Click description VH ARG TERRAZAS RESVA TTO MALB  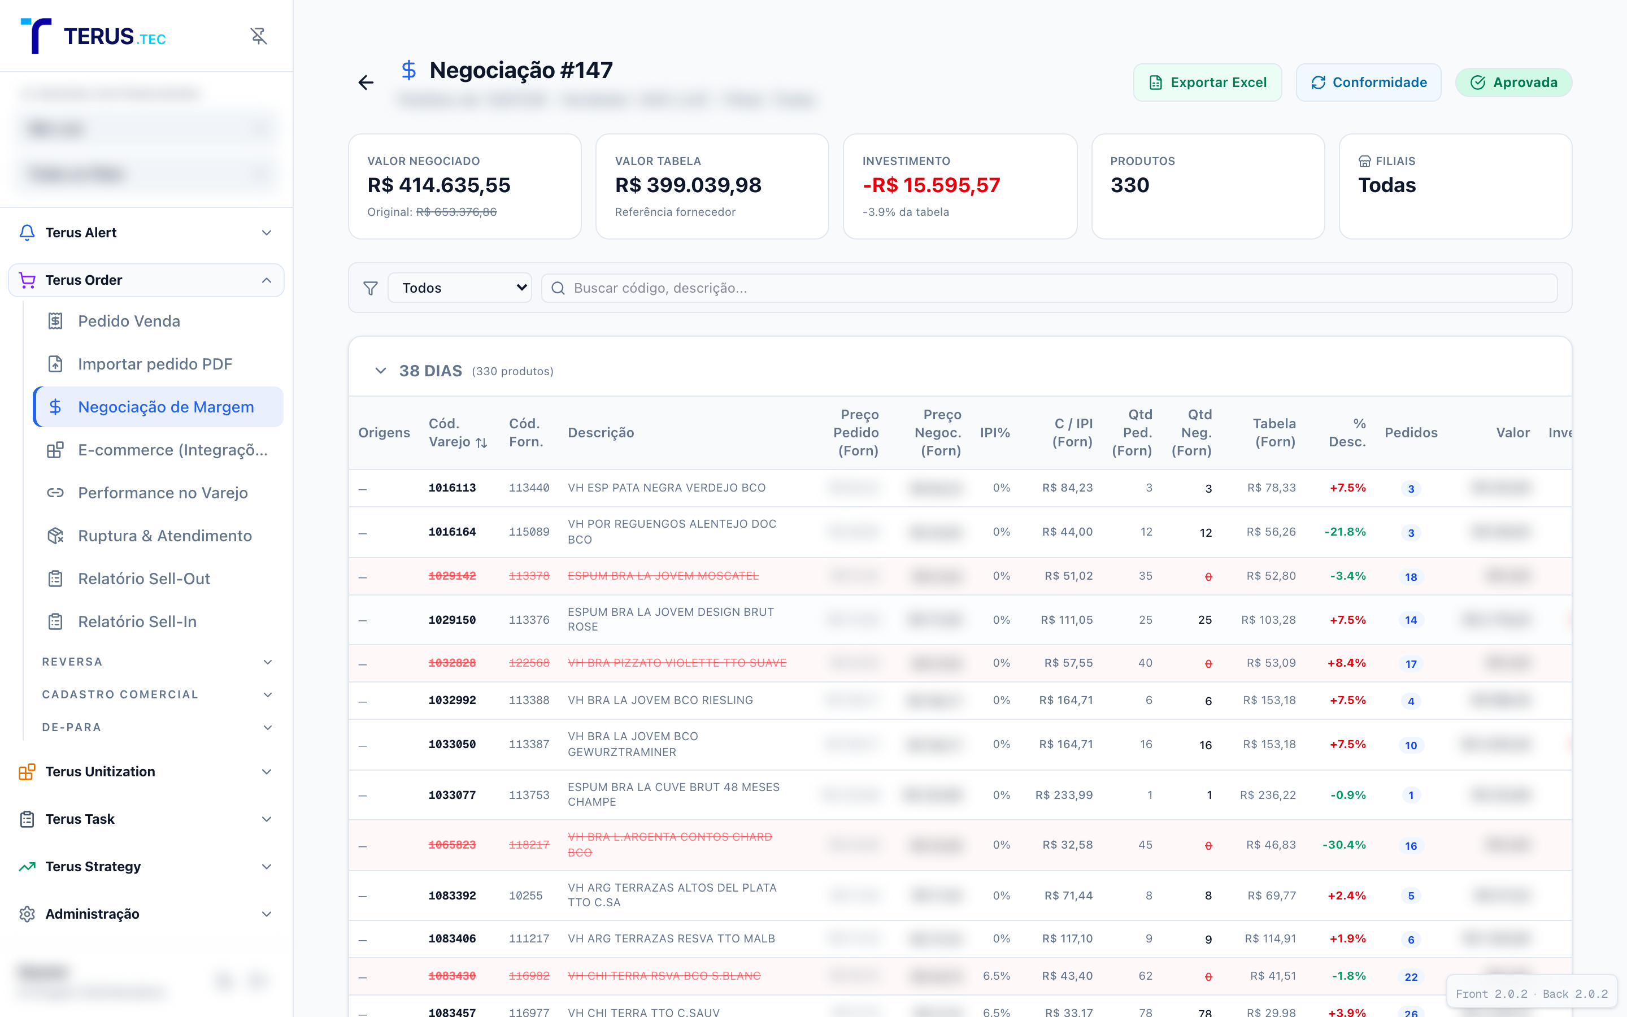[x=672, y=938]
